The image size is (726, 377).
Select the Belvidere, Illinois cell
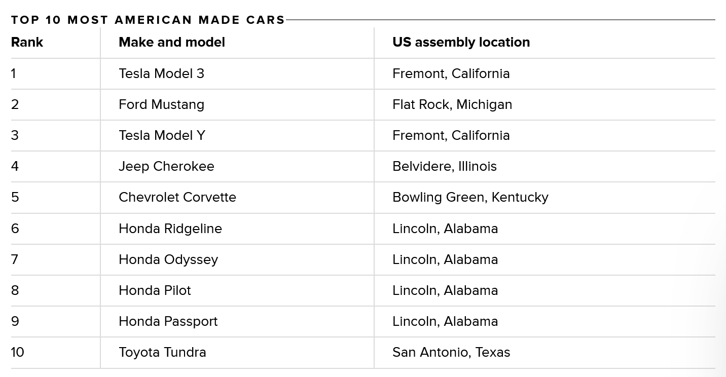point(445,166)
